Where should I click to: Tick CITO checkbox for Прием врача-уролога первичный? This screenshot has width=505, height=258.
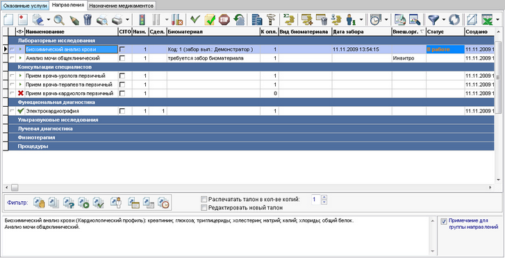pyautogui.click(x=122, y=76)
